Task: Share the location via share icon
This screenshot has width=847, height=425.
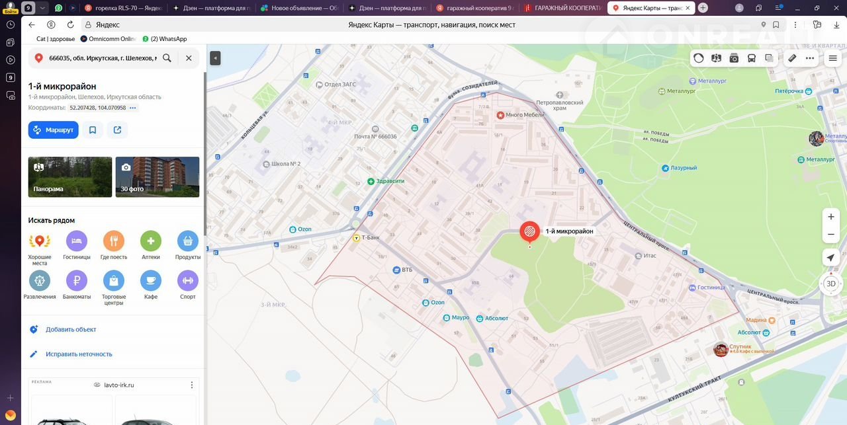Action: point(117,130)
